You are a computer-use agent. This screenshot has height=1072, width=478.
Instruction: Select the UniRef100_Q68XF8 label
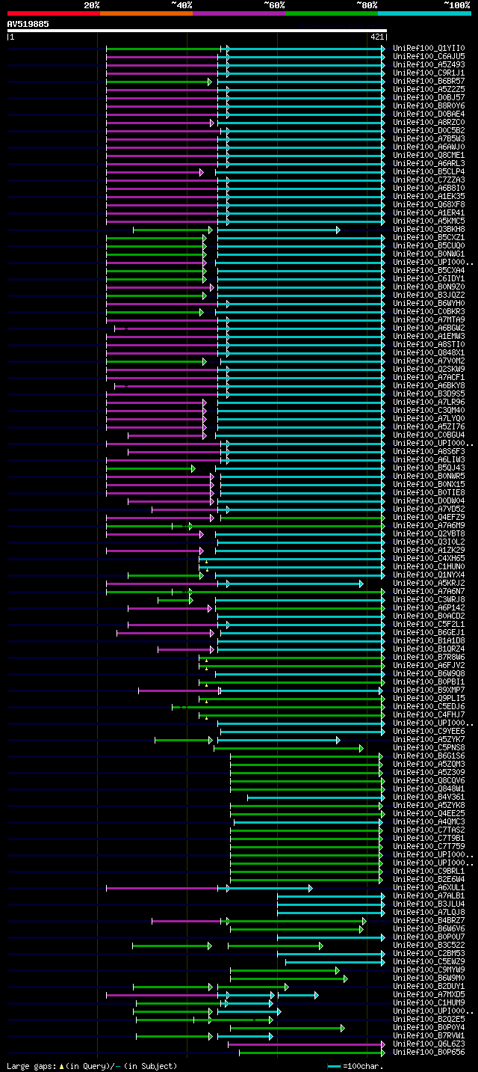click(429, 204)
